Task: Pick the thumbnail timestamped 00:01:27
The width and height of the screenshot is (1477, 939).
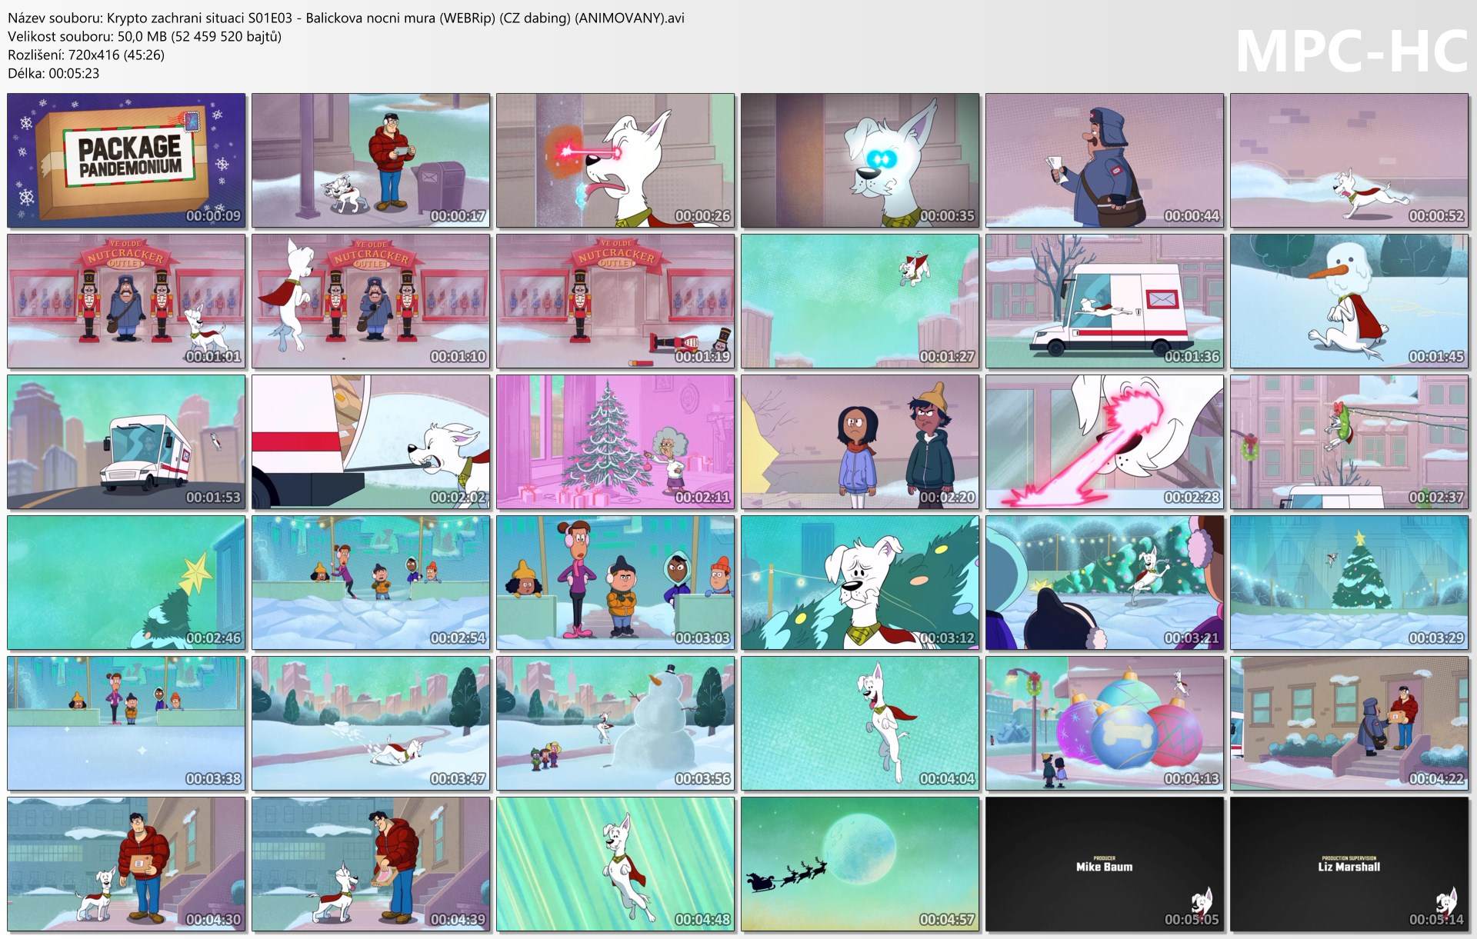Action: coord(860,301)
